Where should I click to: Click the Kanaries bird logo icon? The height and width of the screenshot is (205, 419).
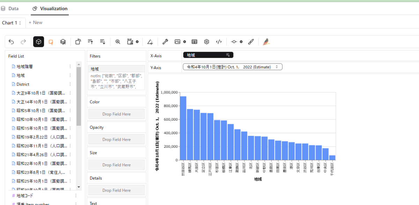pyautogui.click(x=266, y=42)
